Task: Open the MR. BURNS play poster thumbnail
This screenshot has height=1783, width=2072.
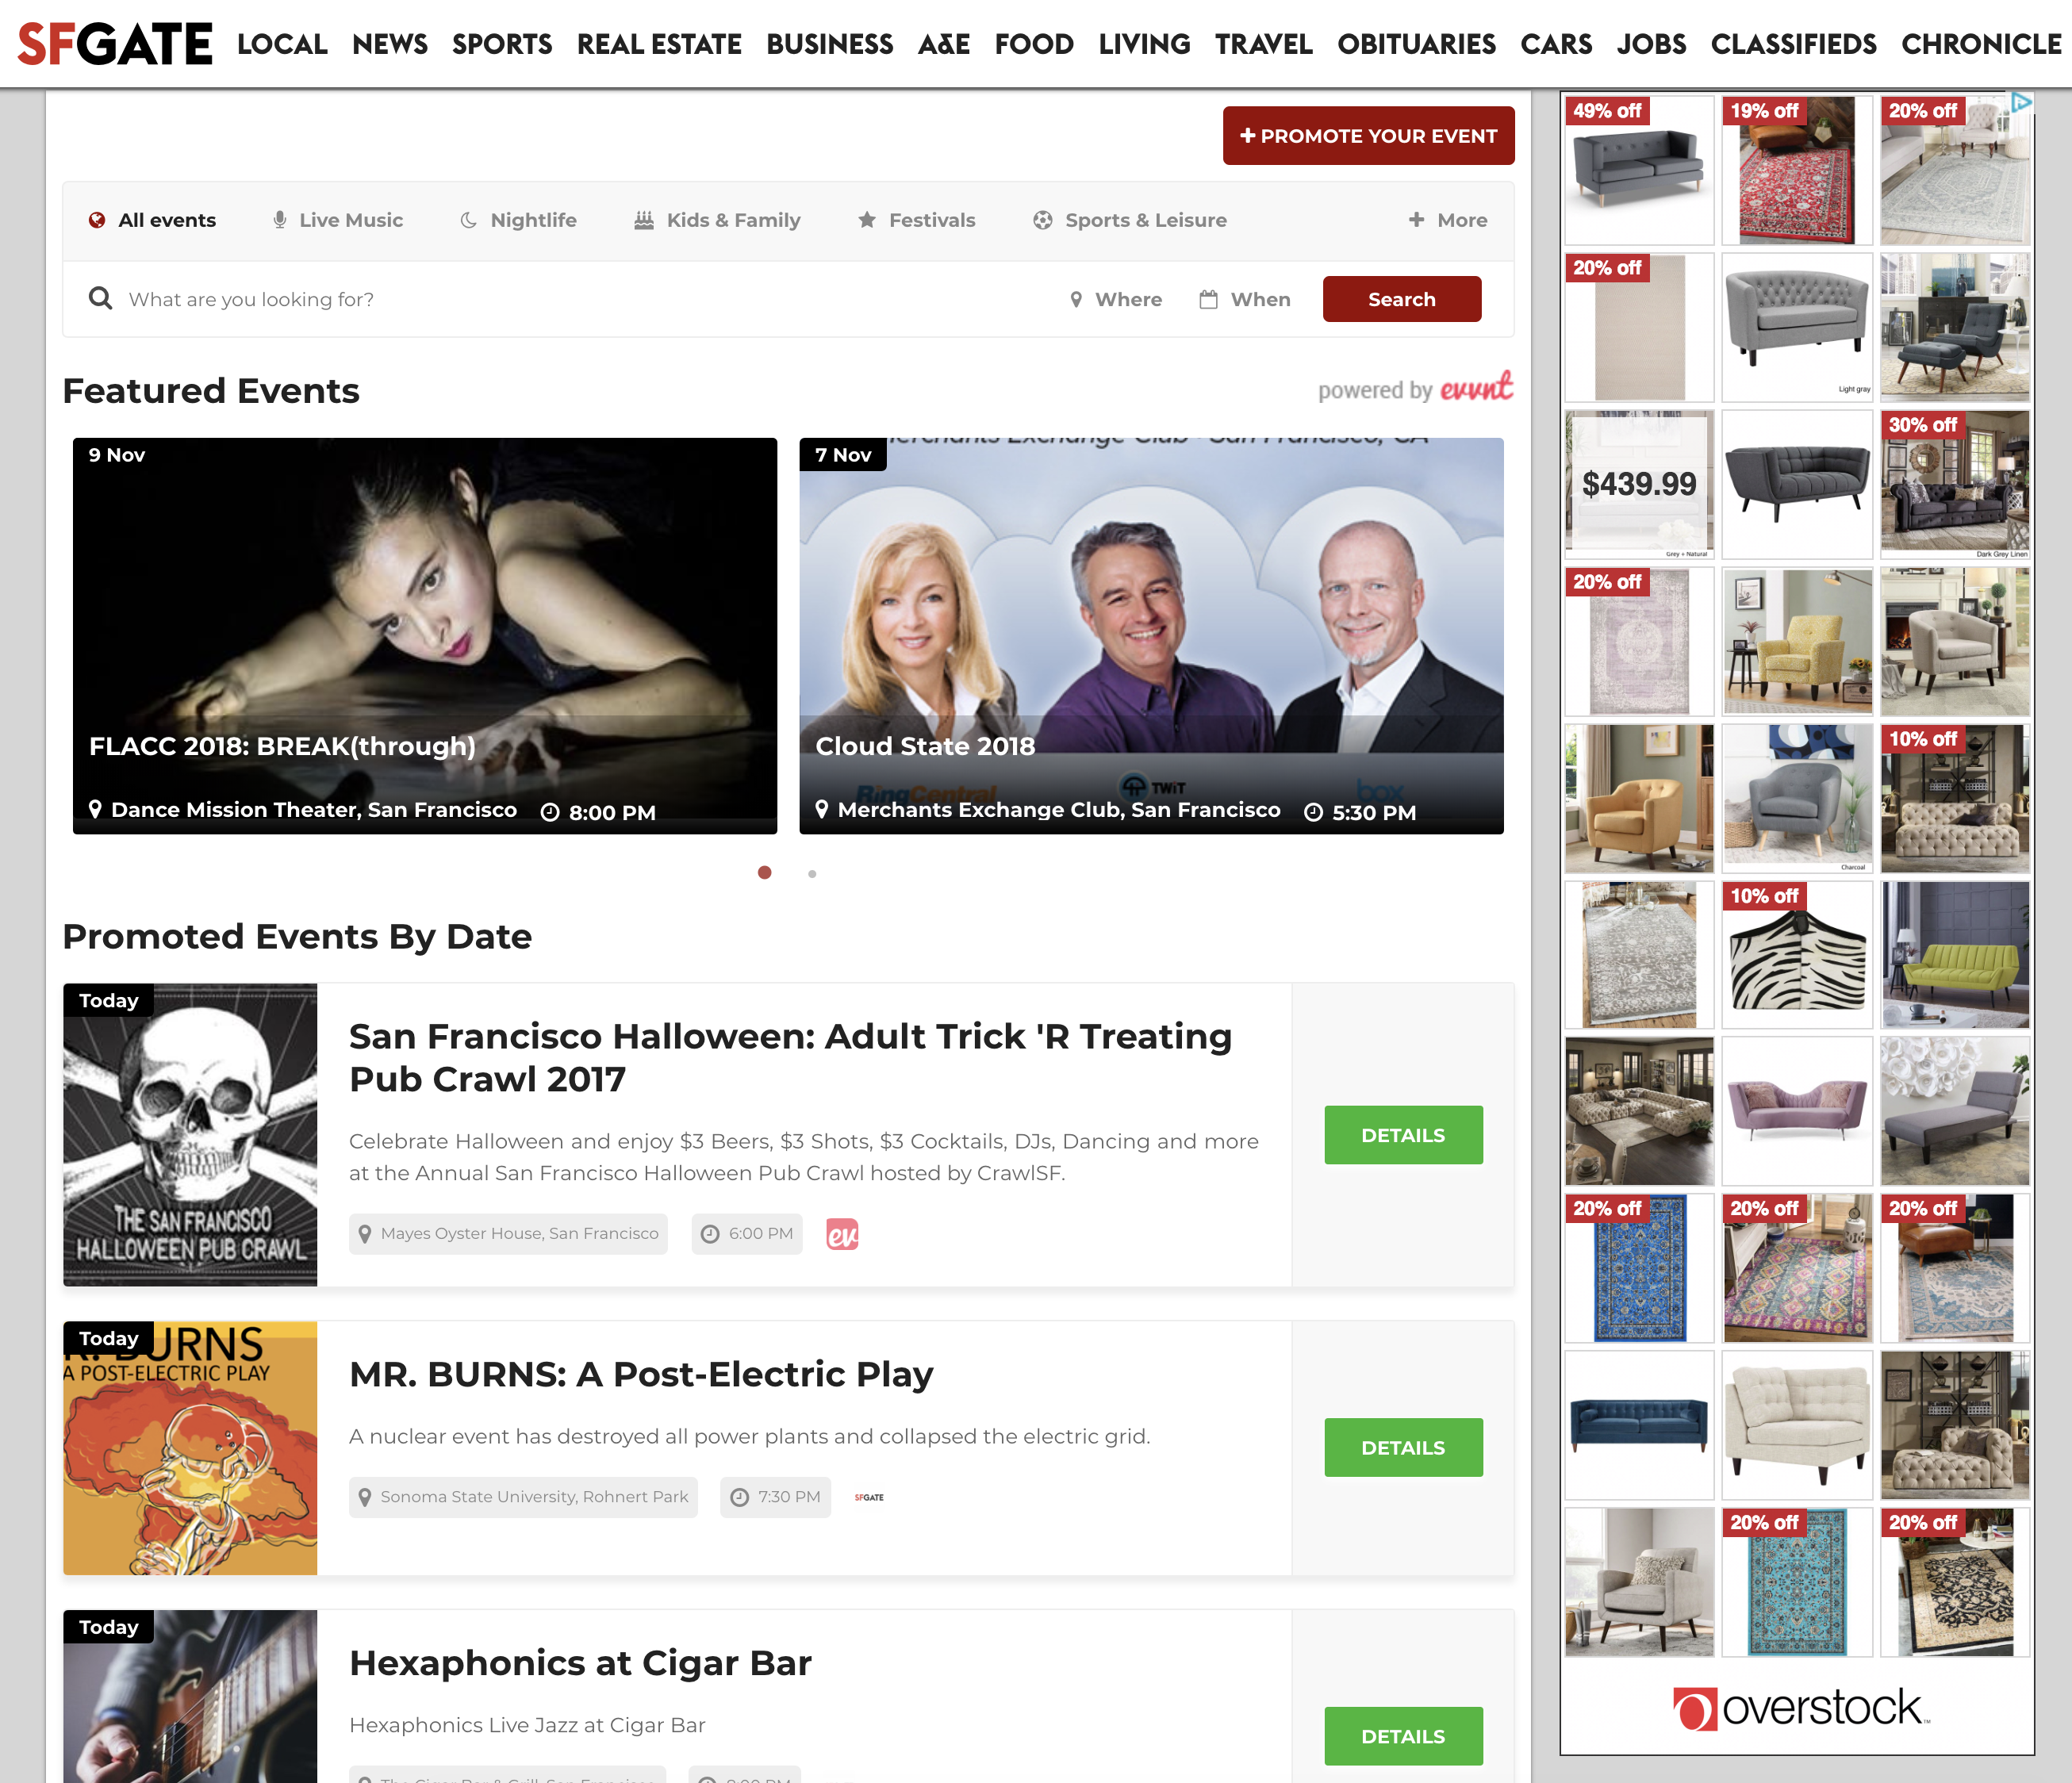Action: point(190,1448)
